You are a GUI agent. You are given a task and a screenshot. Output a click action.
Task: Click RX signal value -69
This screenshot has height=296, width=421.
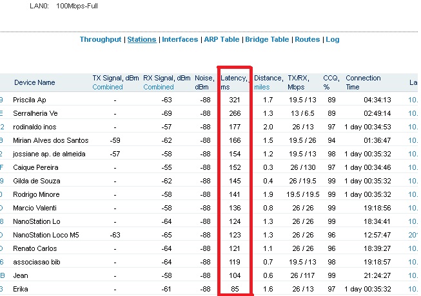coord(166,113)
